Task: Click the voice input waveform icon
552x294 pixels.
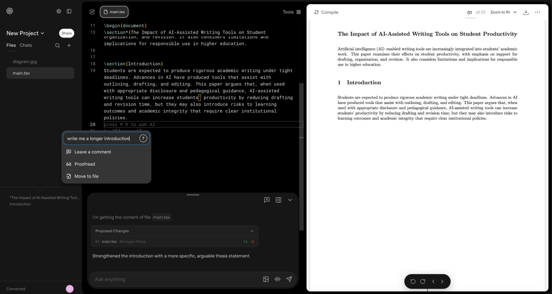Action: click(x=277, y=279)
